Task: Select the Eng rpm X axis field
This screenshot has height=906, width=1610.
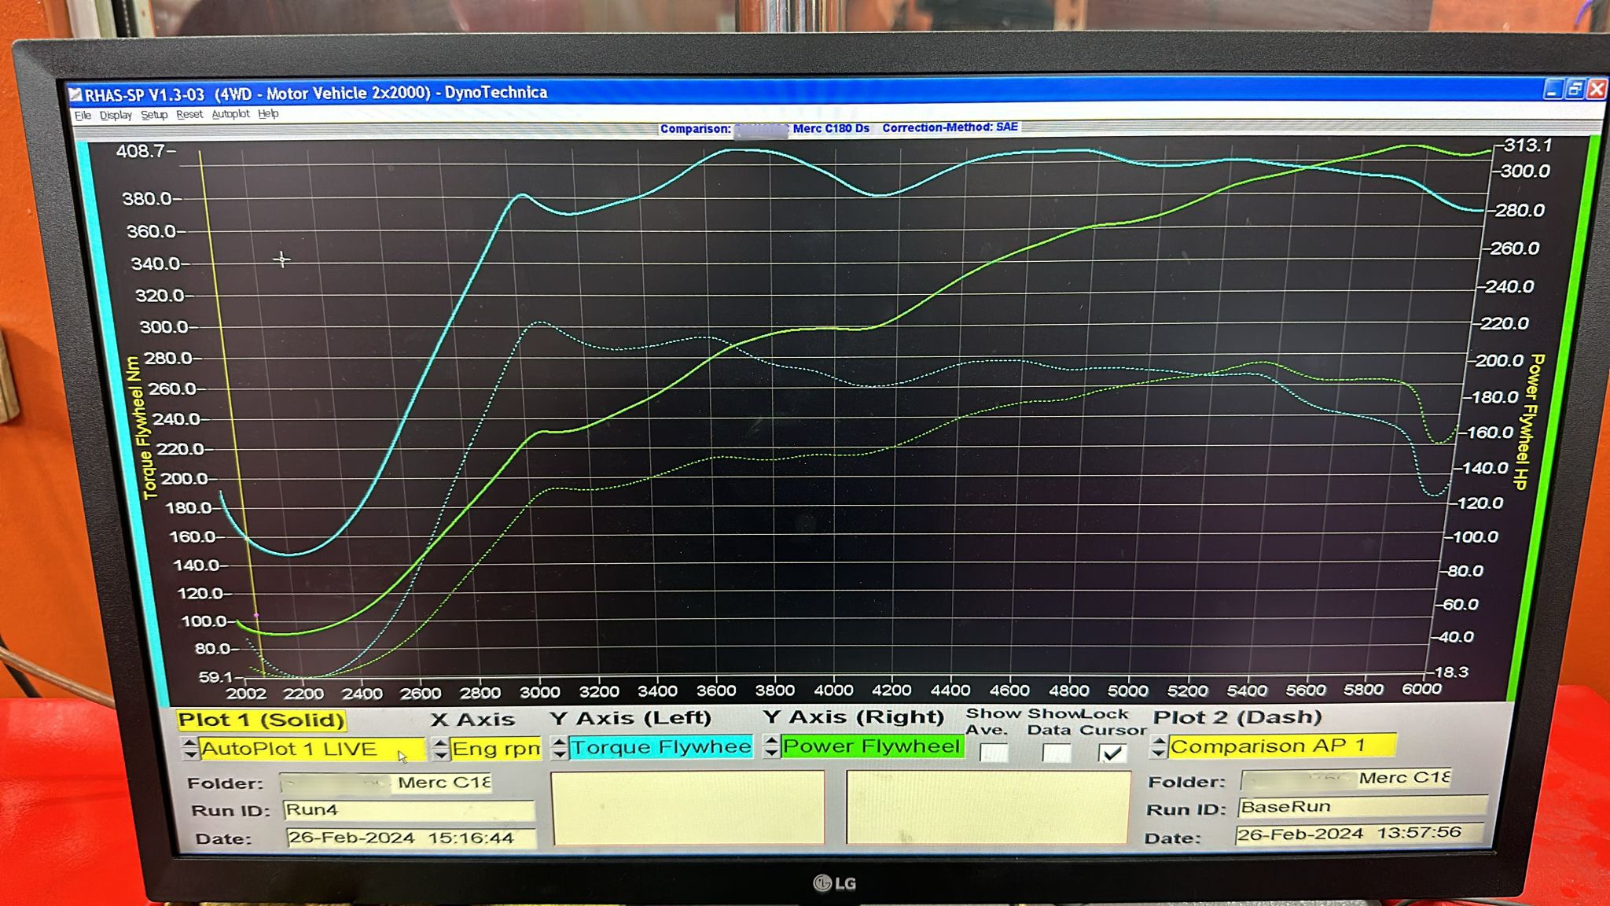Action: tap(496, 748)
